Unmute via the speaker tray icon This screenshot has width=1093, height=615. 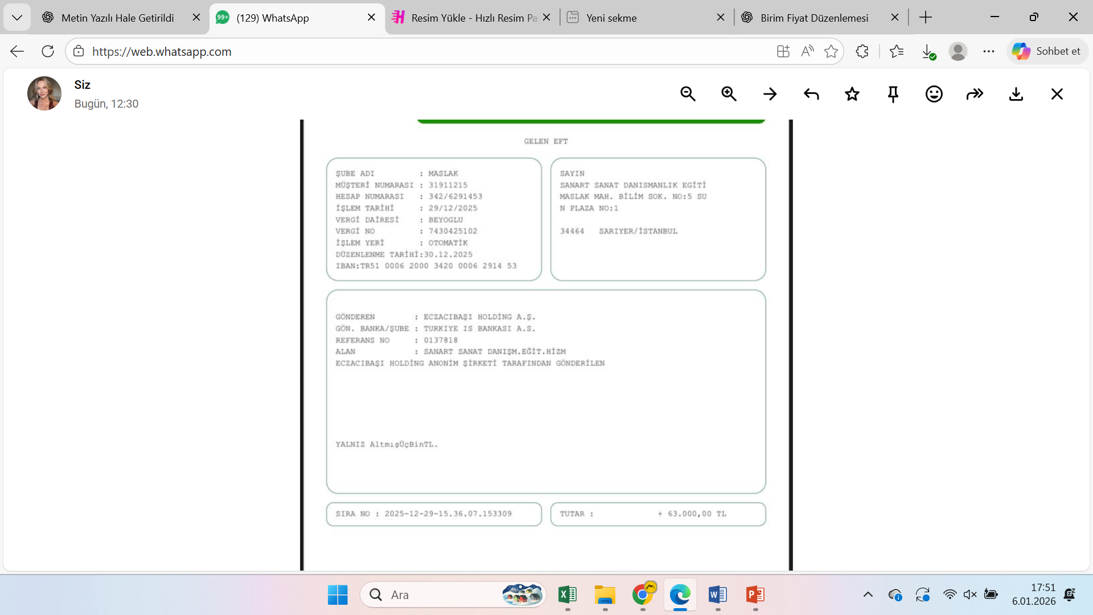click(970, 595)
